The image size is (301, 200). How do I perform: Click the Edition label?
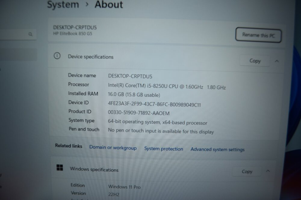78,185
